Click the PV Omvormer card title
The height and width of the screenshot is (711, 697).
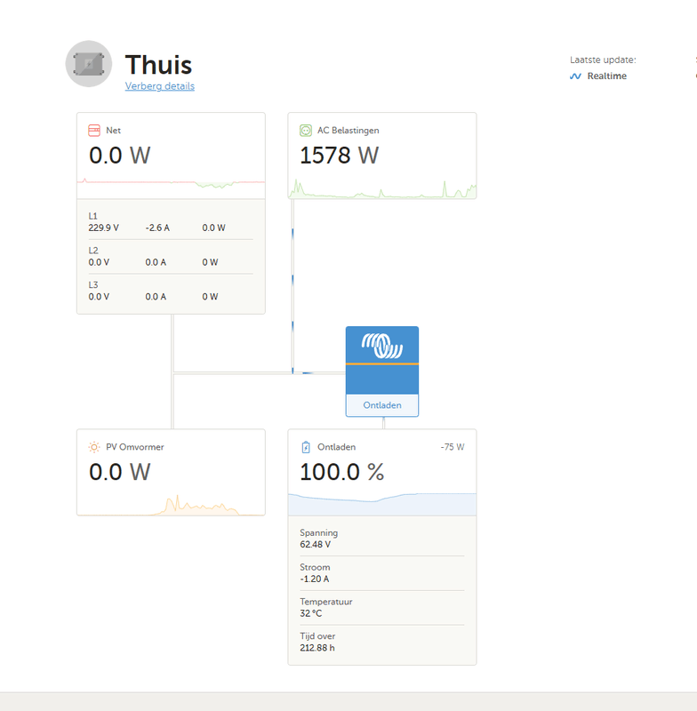(x=134, y=447)
